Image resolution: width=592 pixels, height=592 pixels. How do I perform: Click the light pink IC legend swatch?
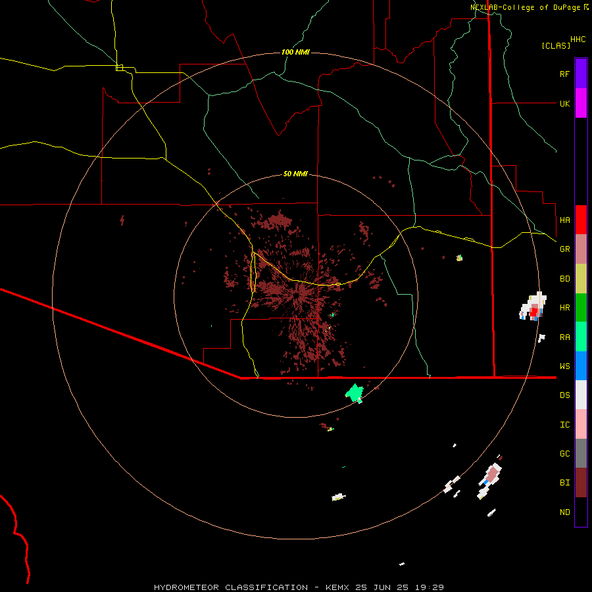[581, 424]
